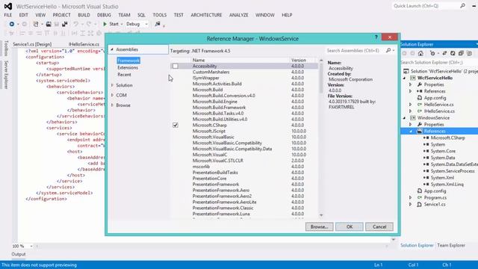This screenshot has width=478, height=269.
Task: Click the Redo toolbar icon
Action: pos(88,24)
